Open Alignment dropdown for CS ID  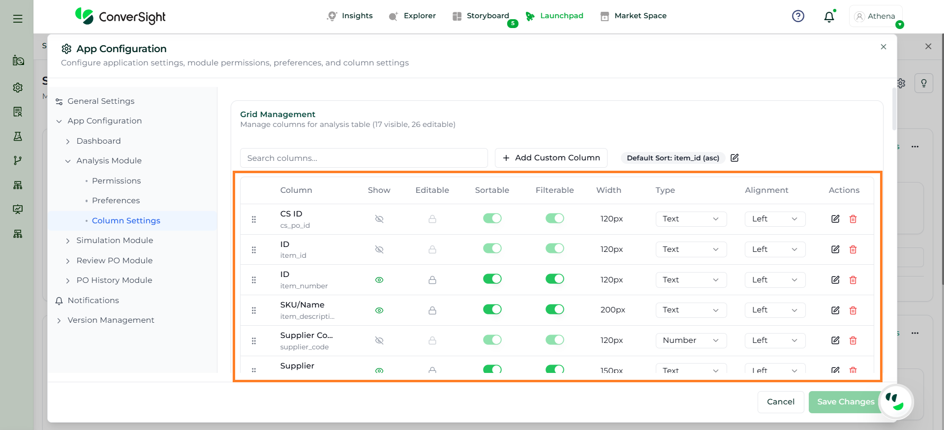pos(774,219)
